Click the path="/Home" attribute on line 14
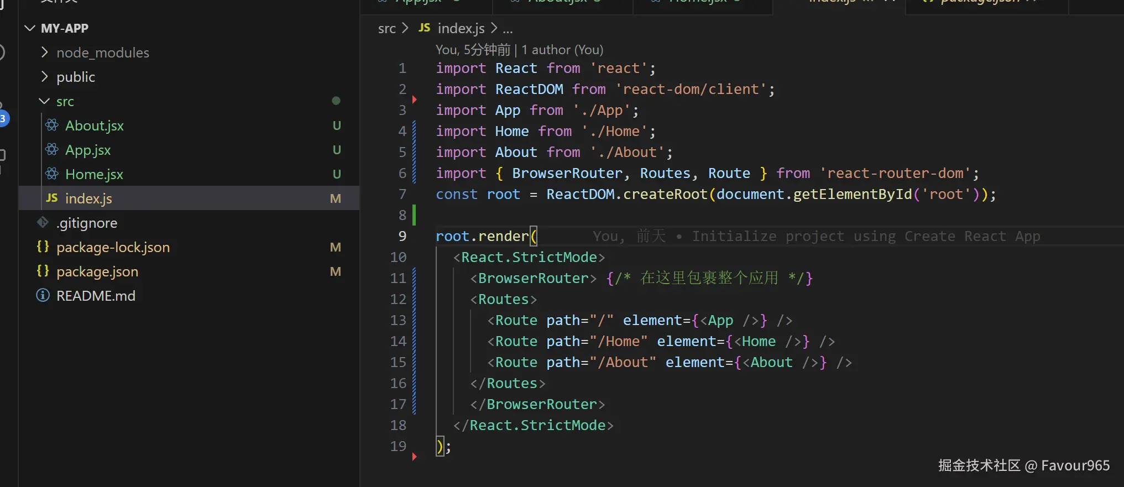This screenshot has width=1124, height=487. [597, 341]
